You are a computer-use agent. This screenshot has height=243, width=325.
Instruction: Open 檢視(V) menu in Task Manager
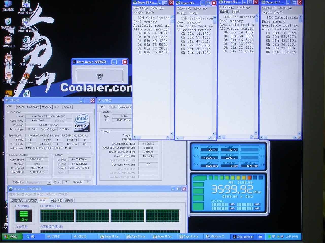[38, 194]
